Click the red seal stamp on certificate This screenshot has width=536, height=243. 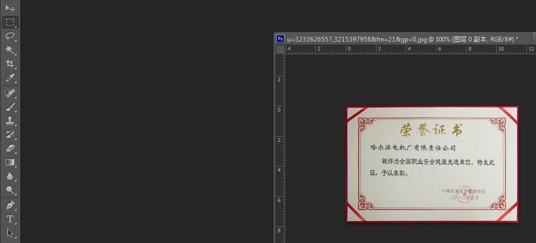click(465, 195)
